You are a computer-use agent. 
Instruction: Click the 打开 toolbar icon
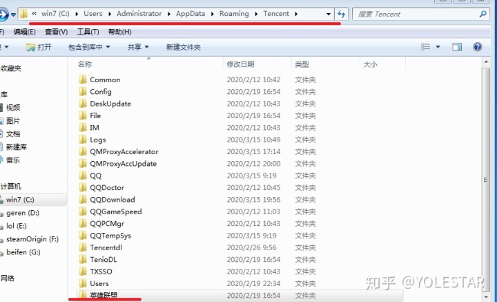pos(31,47)
